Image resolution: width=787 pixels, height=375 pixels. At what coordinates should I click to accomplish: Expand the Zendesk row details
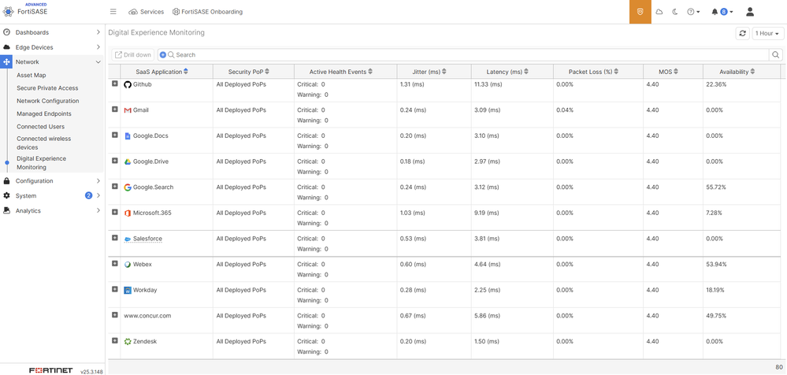[x=115, y=341]
